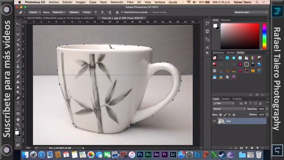Open Aspectos esen. workspace dropdown
This screenshot has height=160, width=284.
point(251,12)
